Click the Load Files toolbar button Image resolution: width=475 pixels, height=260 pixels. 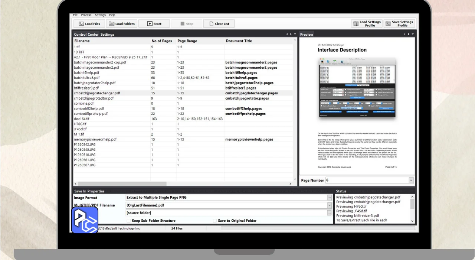[89, 24]
